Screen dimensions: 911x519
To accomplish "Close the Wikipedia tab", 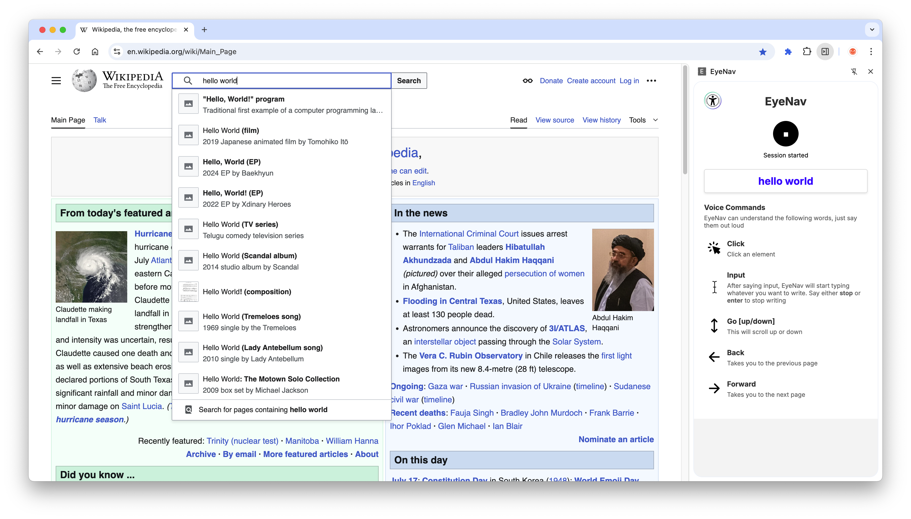I will point(186,30).
